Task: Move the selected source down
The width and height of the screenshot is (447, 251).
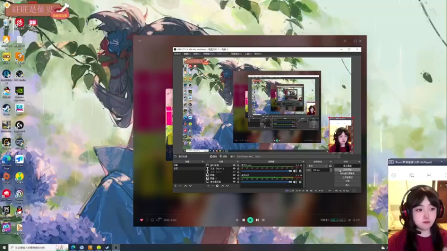Action: pos(227,186)
